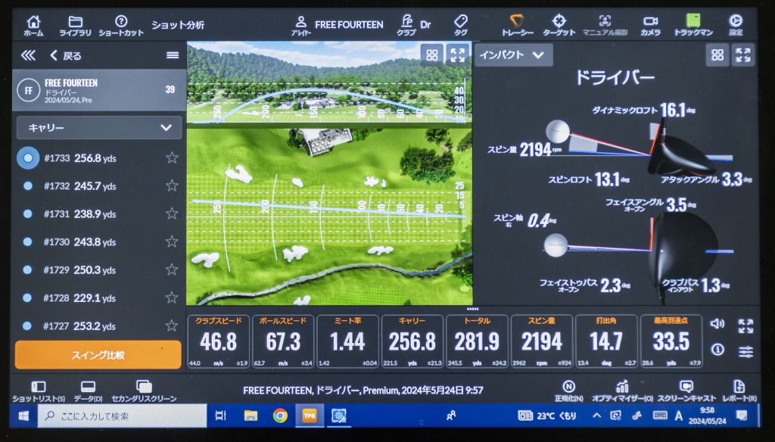
Task: Select shot #1730 radio button
Action: (28, 241)
